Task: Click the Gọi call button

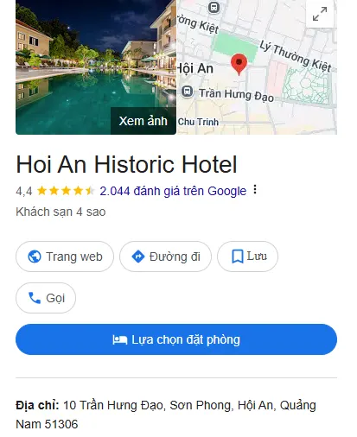Action: click(46, 298)
